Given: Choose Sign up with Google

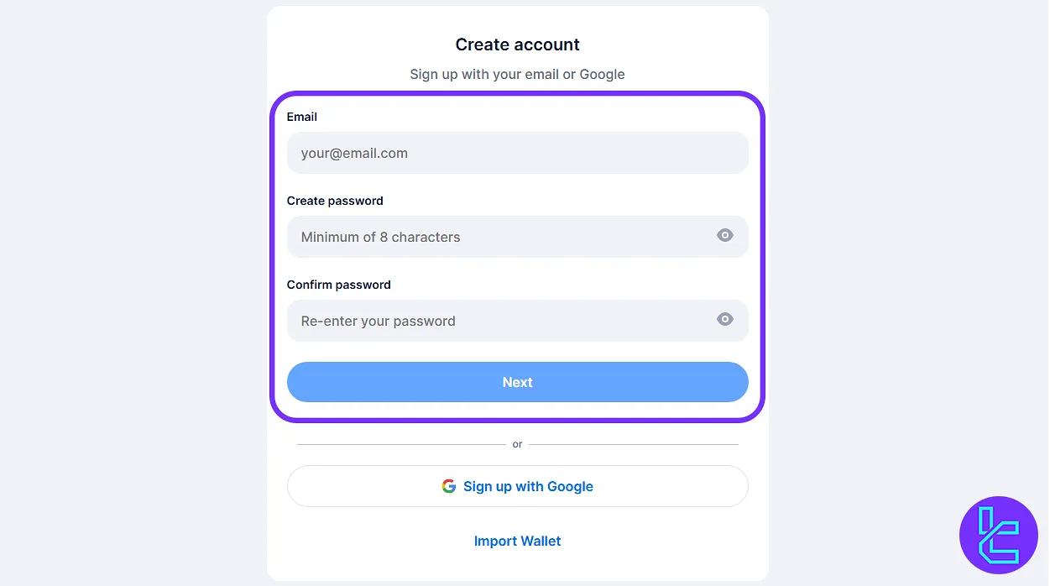Looking at the screenshot, I should click(x=517, y=486).
